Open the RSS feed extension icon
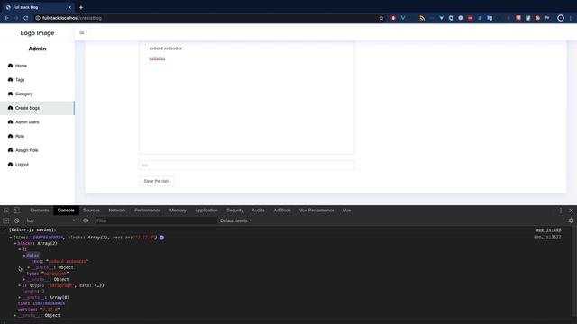 (x=422, y=18)
